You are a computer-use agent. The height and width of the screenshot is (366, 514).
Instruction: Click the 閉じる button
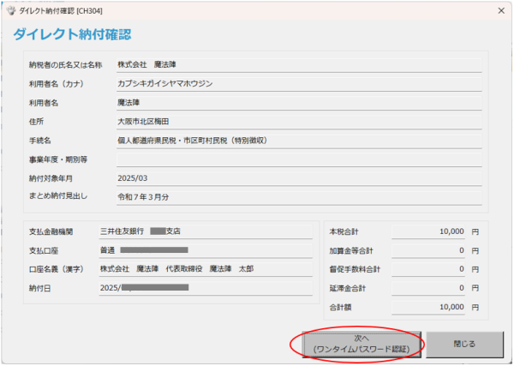click(463, 344)
